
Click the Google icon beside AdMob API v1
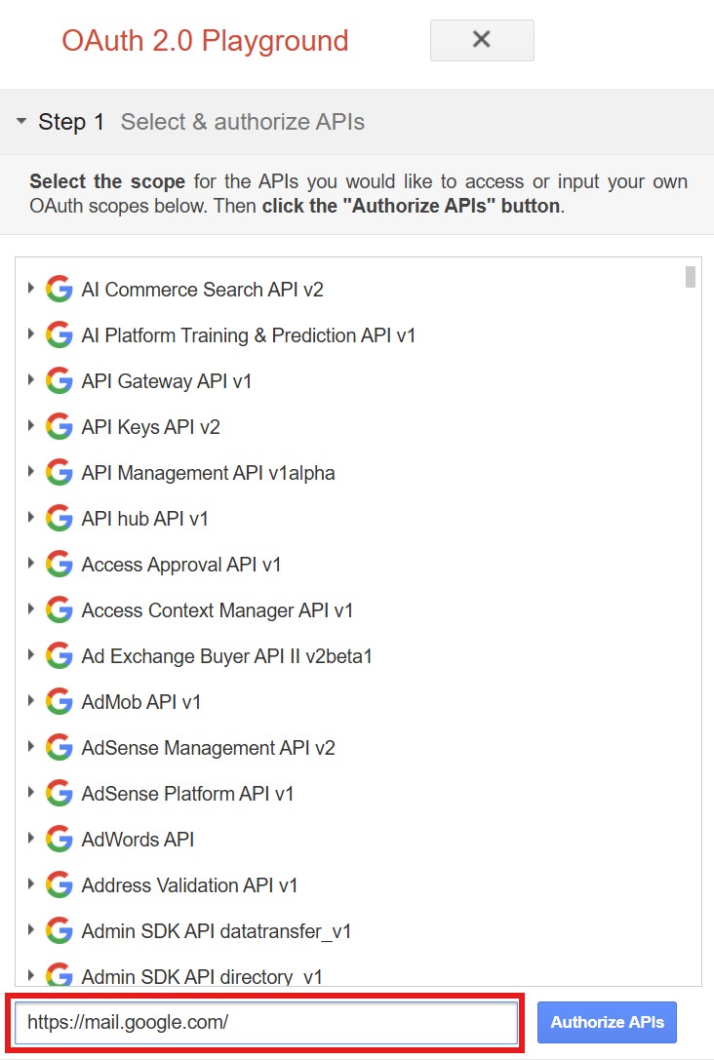coord(59,702)
